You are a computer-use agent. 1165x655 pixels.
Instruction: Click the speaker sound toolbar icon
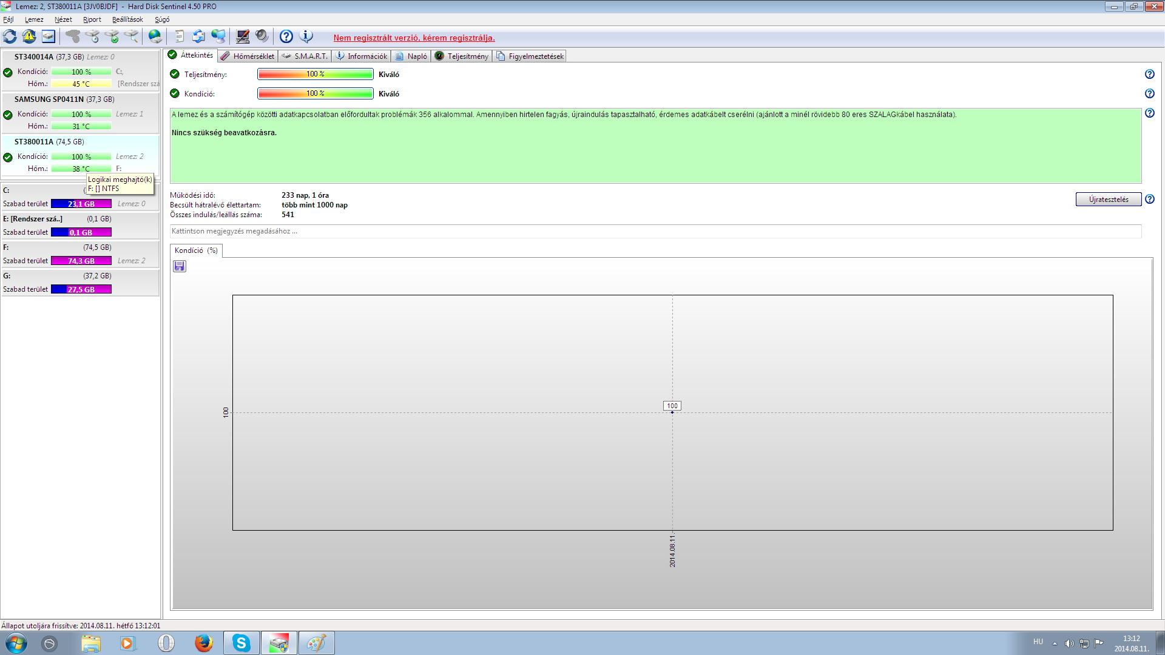(x=262, y=36)
